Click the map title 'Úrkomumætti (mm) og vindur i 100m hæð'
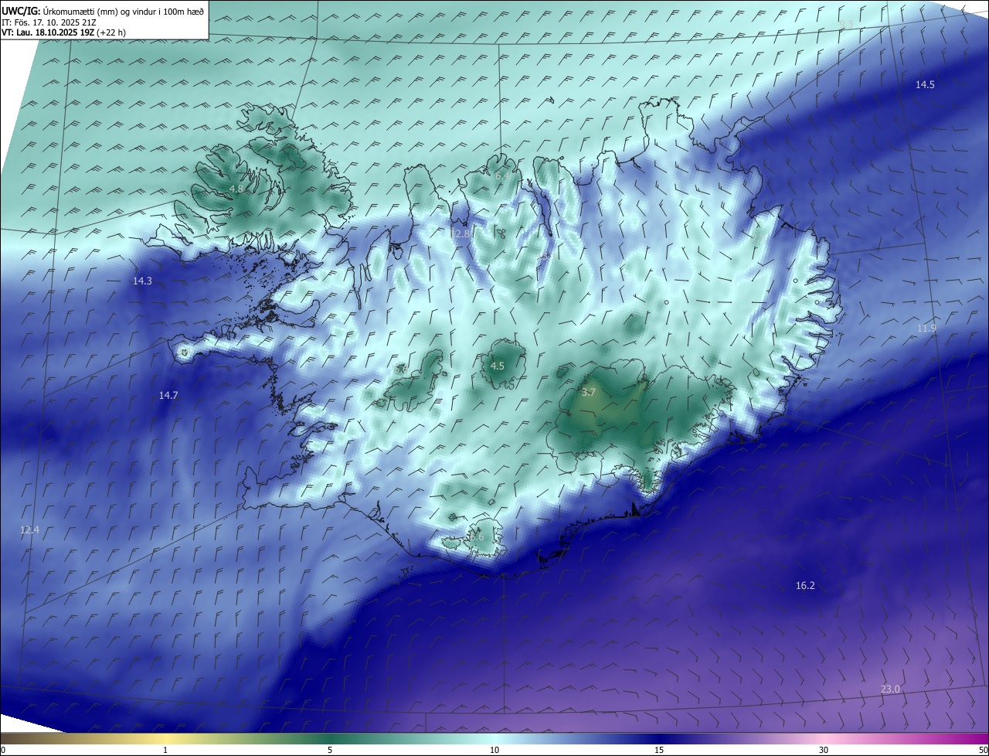Image resolution: width=989 pixels, height=756 pixels. point(123,11)
